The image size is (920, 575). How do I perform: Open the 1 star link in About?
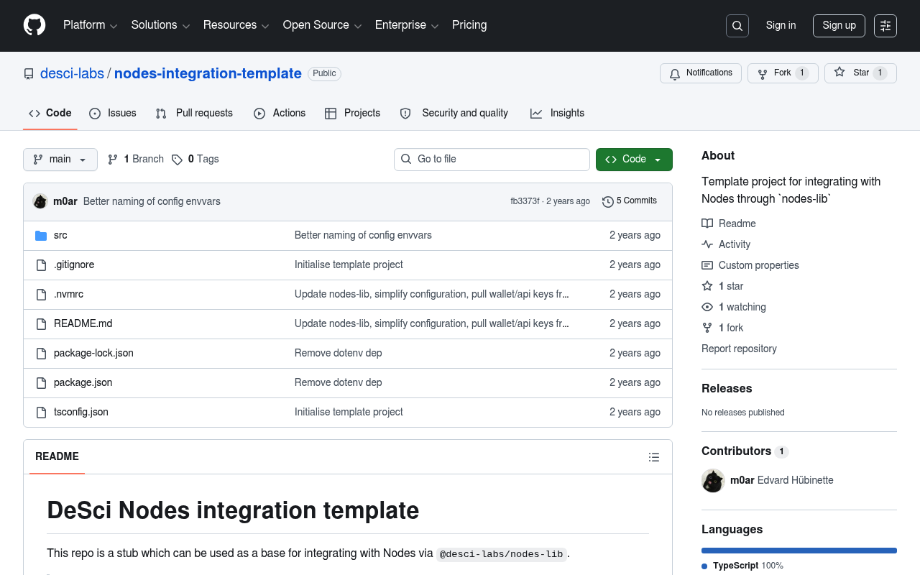[x=722, y=286]
